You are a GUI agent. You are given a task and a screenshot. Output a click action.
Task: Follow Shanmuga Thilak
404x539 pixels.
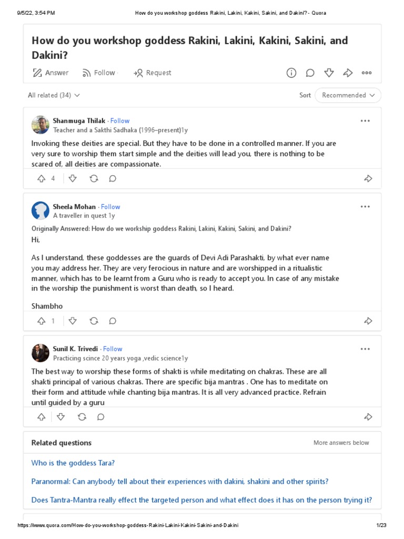(x=120, y=121)
